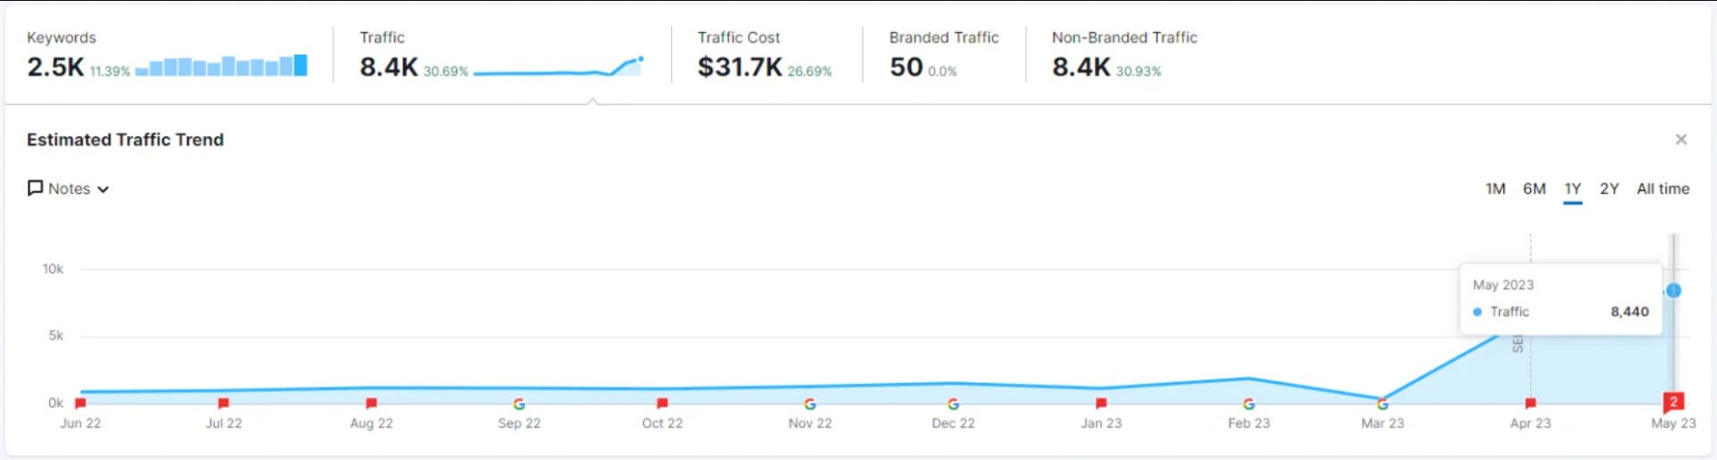The image size is (1717, 460).
Task: Click the Google update icon at Feb 23
Action: pyautogui.click(x=1249, y=405)
